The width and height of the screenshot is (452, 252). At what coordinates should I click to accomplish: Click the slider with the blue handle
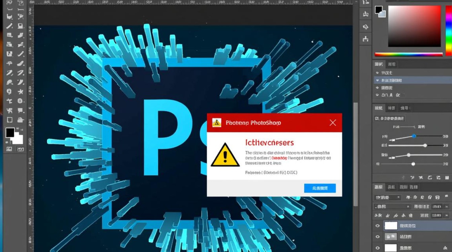[414, 136]
